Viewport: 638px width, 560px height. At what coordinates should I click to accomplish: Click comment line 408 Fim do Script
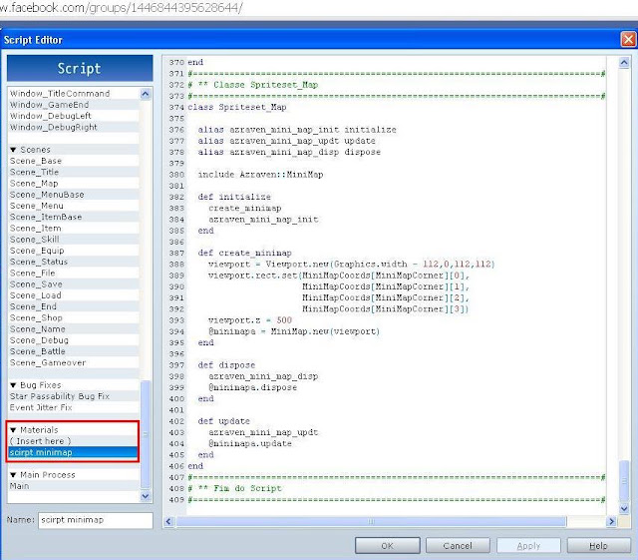(x=235, y=488)
